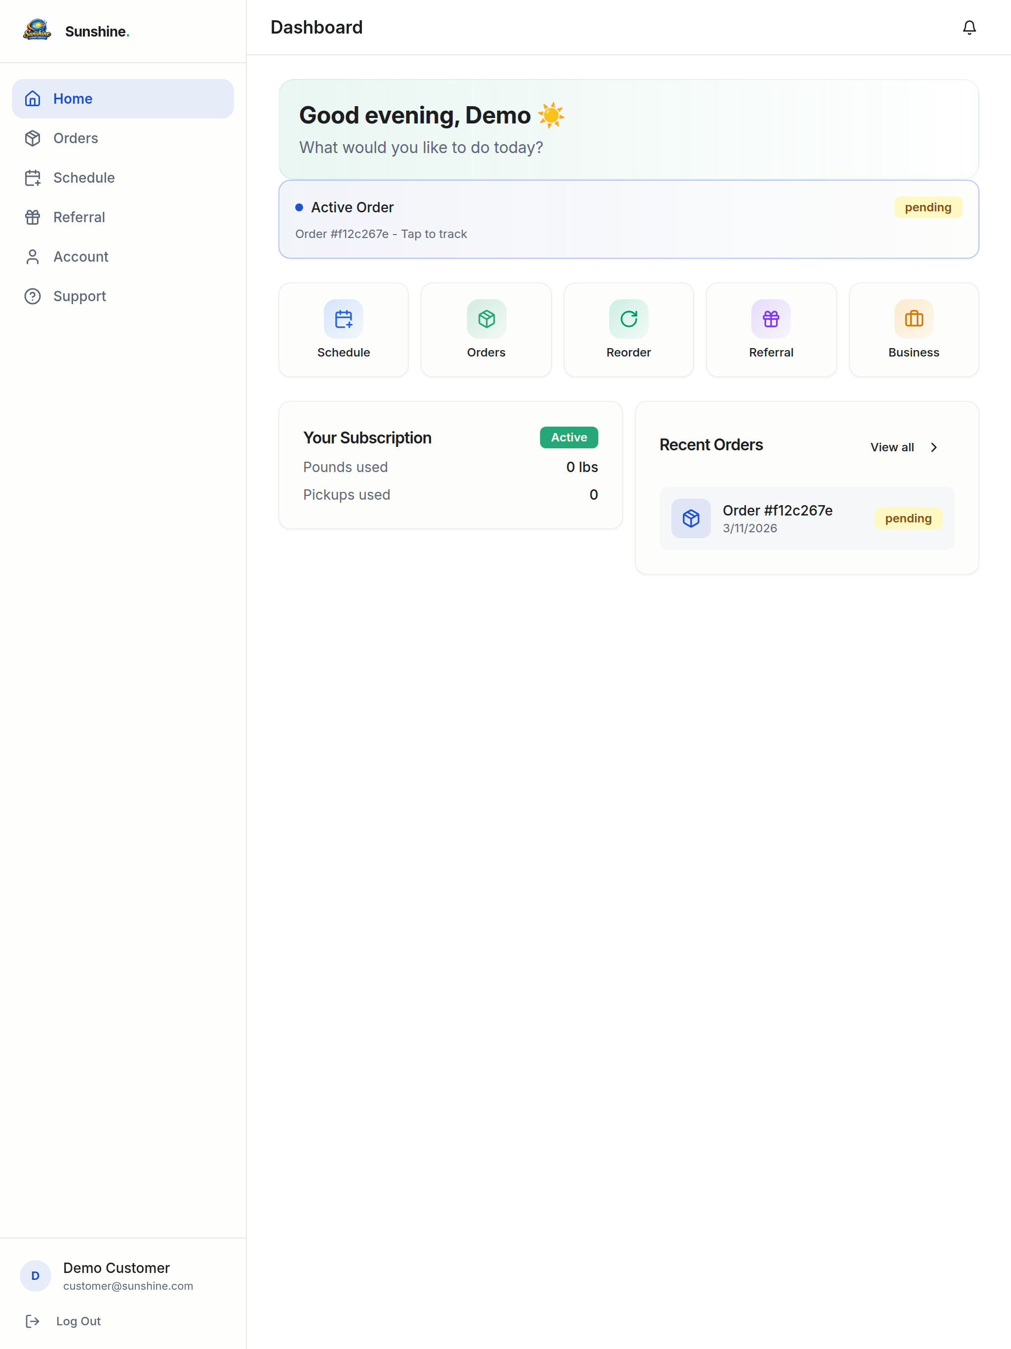
Task: Click the package icon beside Order #f12c267e
Action: click(x=691, y=518)
